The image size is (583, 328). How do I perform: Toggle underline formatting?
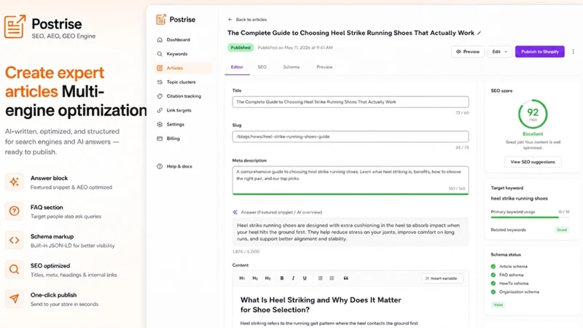pos(305,278)
